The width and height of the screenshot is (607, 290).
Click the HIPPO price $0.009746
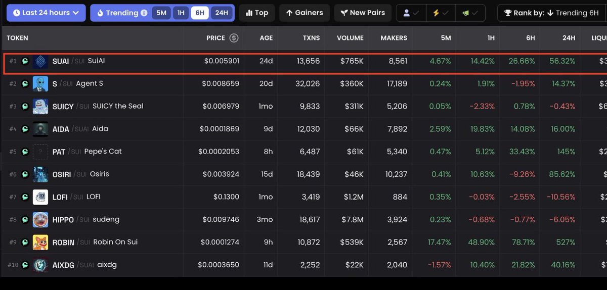pyautogui.click(x=221, y=220)
